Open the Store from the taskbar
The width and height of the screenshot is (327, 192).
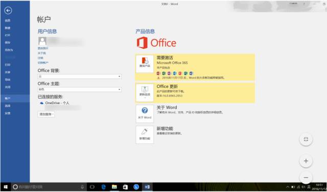click(x=125, y=187)
